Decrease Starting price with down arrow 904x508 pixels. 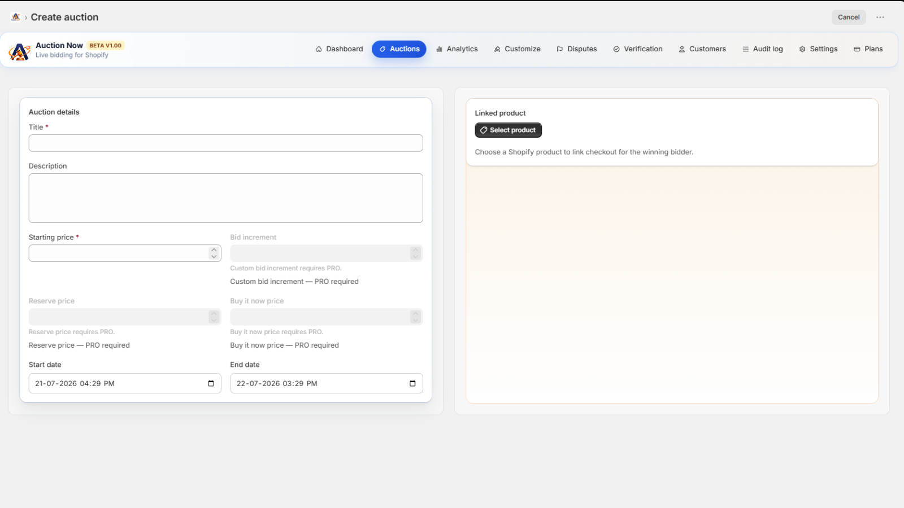pos(214,256)
